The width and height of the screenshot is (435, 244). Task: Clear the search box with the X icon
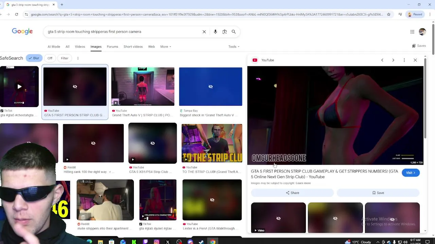tap(204, 32)
